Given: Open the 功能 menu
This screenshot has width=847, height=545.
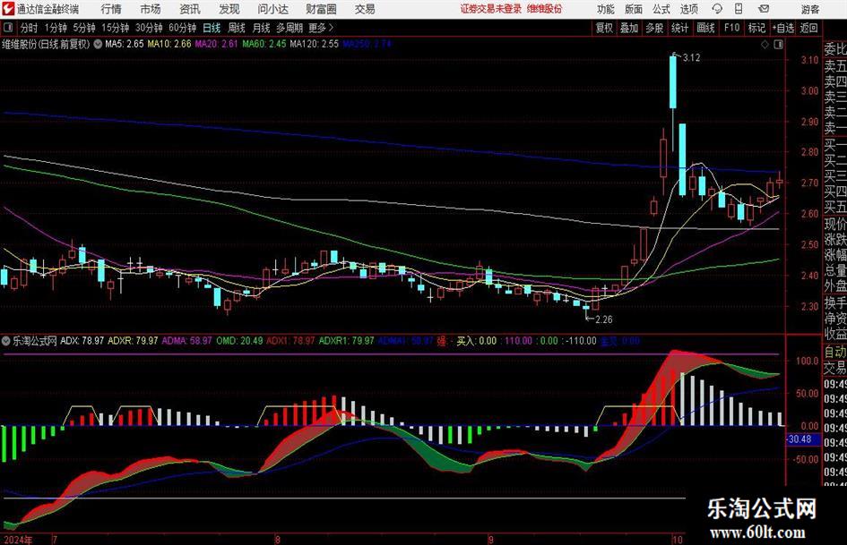Looking at the screenshot, I should (606, 9).
